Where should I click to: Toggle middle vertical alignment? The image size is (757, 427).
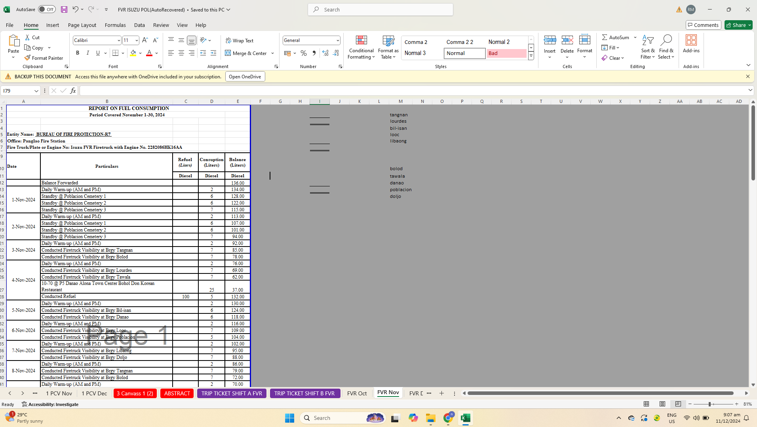181,40
